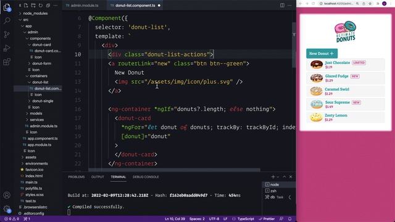Open the Accounts menu icon
This screenshot has width=395, height=222.
(x=7, y=195)
